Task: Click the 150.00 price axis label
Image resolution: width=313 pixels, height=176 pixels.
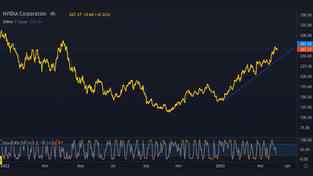Action: click(x=306, y=97)
